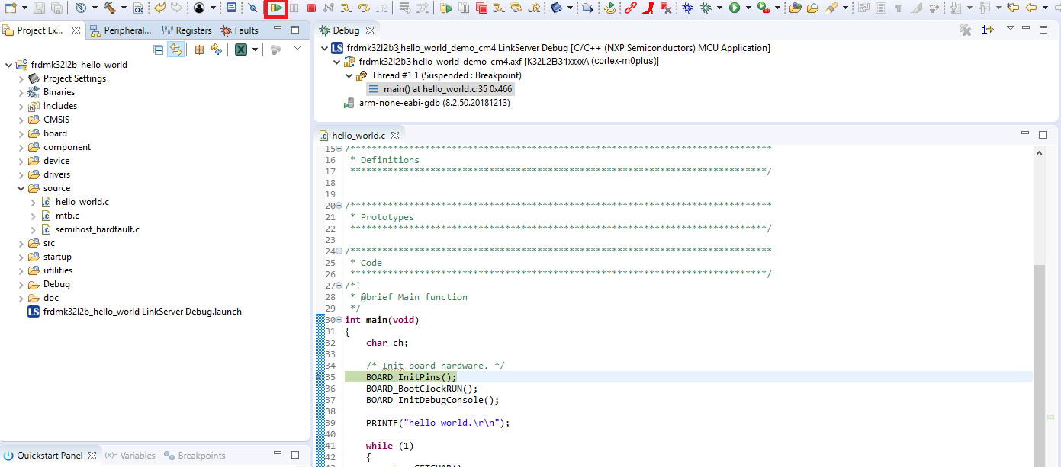Image resolution: width=1061 pixels, height=467 pixels.
Task: Expand the drivers folder in project tree
Action: 21,174
